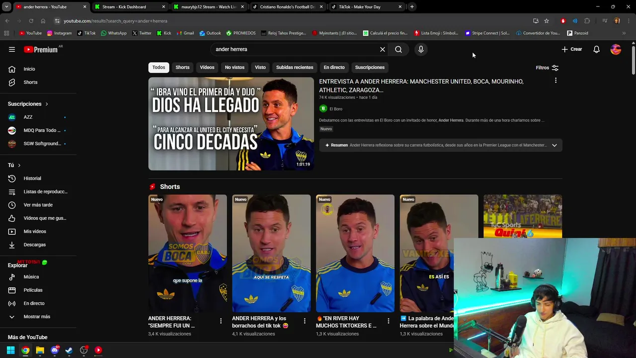Viewport: 636px width, 358px height.
Task: Switch to the Stream - Kick Dashboard tab
Action: [129, 7]
